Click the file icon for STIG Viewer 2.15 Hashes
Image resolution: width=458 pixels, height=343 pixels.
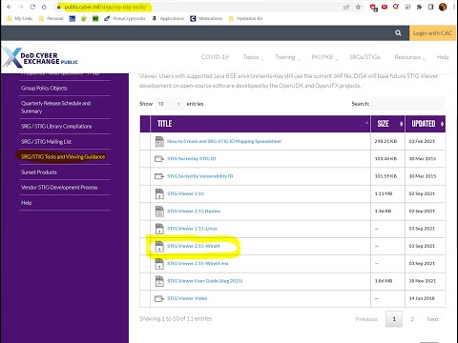point(159,211)
